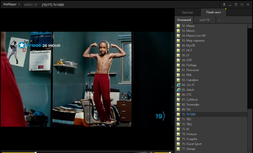
Task: Select playlist entry 54. Mezzo Live HD
Action: [x=211, y=36]
